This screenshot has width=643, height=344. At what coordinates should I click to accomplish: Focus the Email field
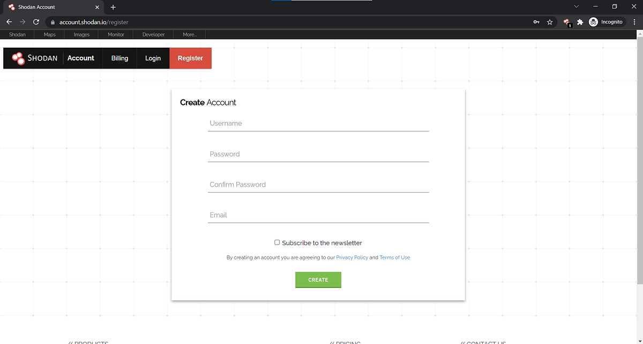[x=318, y=215]
